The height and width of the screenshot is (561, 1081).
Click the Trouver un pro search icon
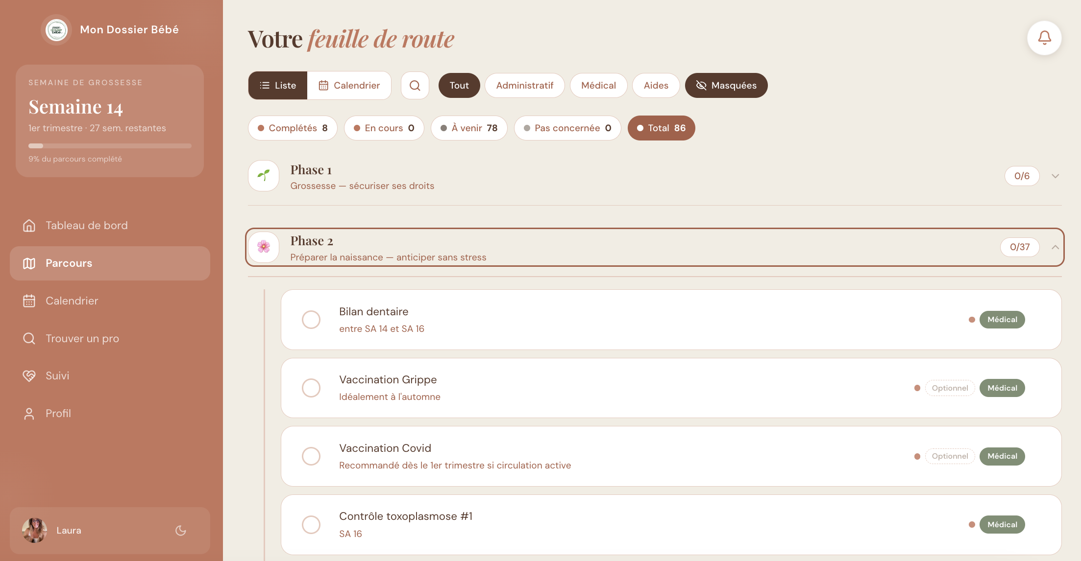(x=29, y=338)
